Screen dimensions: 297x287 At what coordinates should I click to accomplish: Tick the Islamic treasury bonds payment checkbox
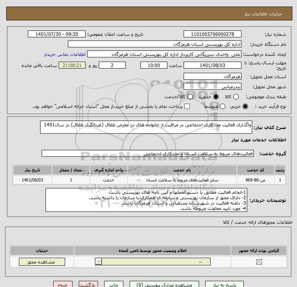tap(187, 106)
